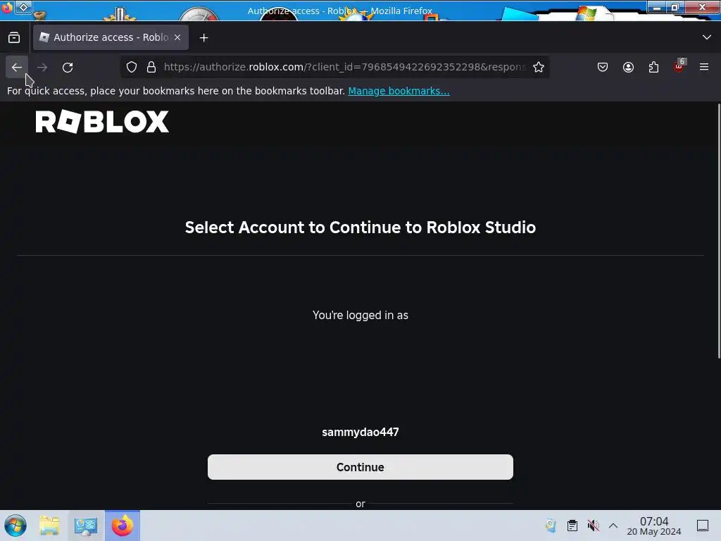This screenshot has width=721, height=541.
Task: Expand hidden system tray icons chevron
Action: pyautogui.click(x=613, y=526)
